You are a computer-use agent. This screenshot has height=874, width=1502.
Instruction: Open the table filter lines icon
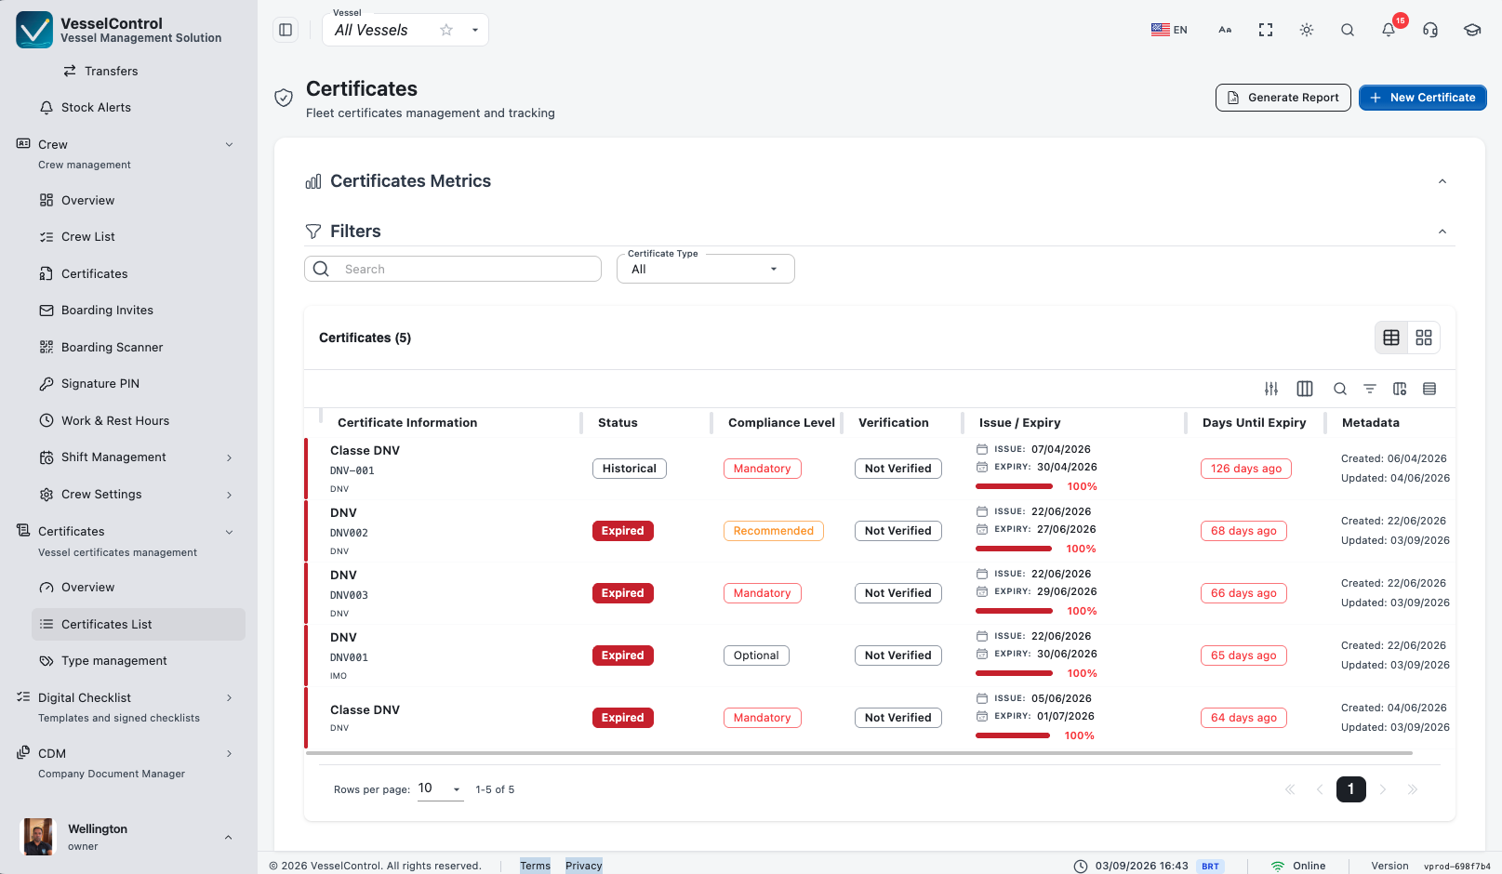click(x=1370, y=389)
